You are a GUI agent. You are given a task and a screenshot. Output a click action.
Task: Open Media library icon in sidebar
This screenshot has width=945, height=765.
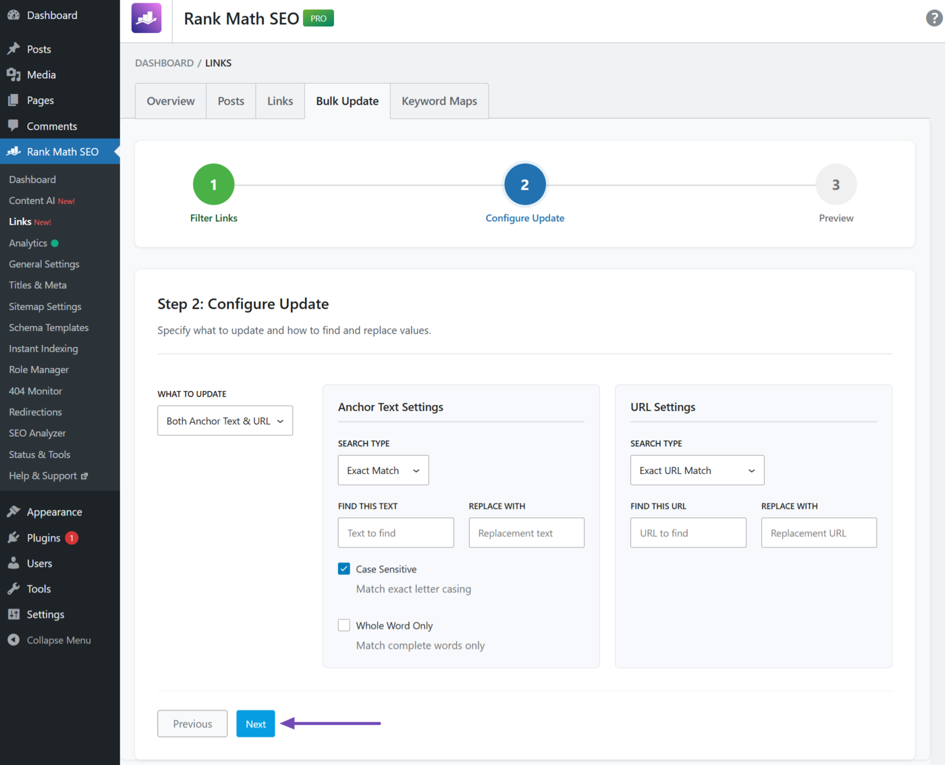[13, 74]
